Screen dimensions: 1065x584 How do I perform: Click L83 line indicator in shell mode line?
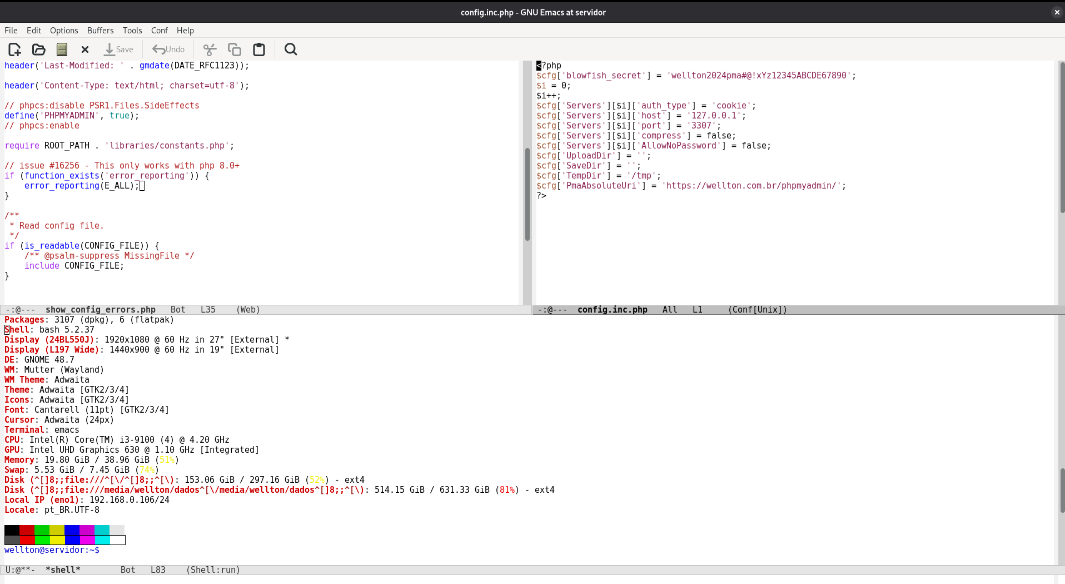pyautogui.click(x=158, y=570)
